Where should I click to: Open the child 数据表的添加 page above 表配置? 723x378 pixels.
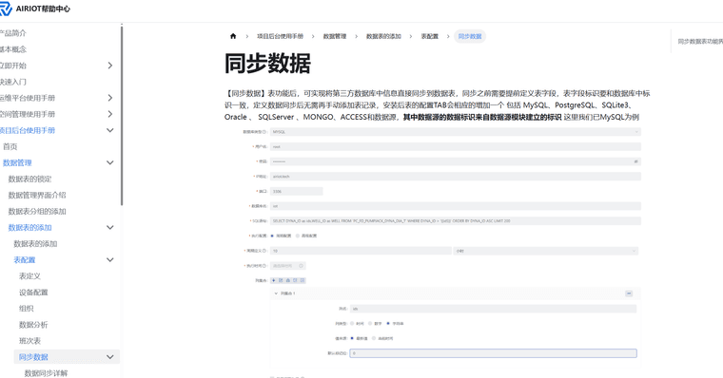(x=35, y=243)
